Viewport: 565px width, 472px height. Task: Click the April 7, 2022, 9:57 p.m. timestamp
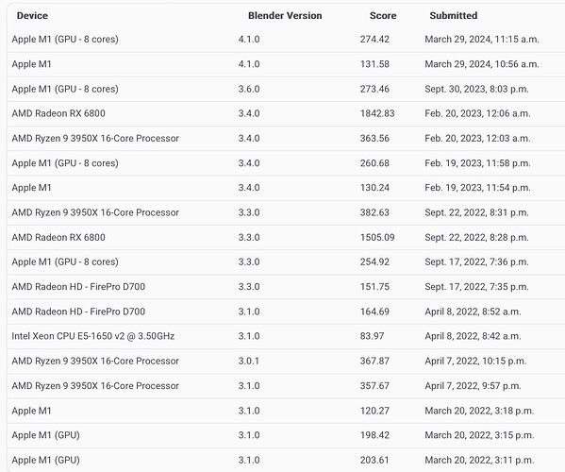473,386
